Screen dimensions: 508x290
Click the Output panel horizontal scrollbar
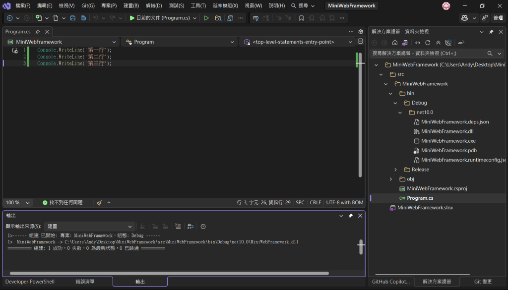pos(169,274)
